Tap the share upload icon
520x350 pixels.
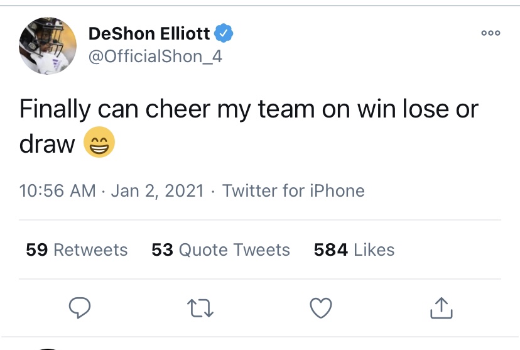441,307
